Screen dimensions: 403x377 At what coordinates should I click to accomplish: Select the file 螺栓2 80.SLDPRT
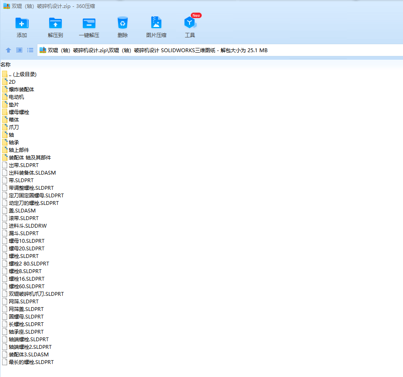point(26,263)
